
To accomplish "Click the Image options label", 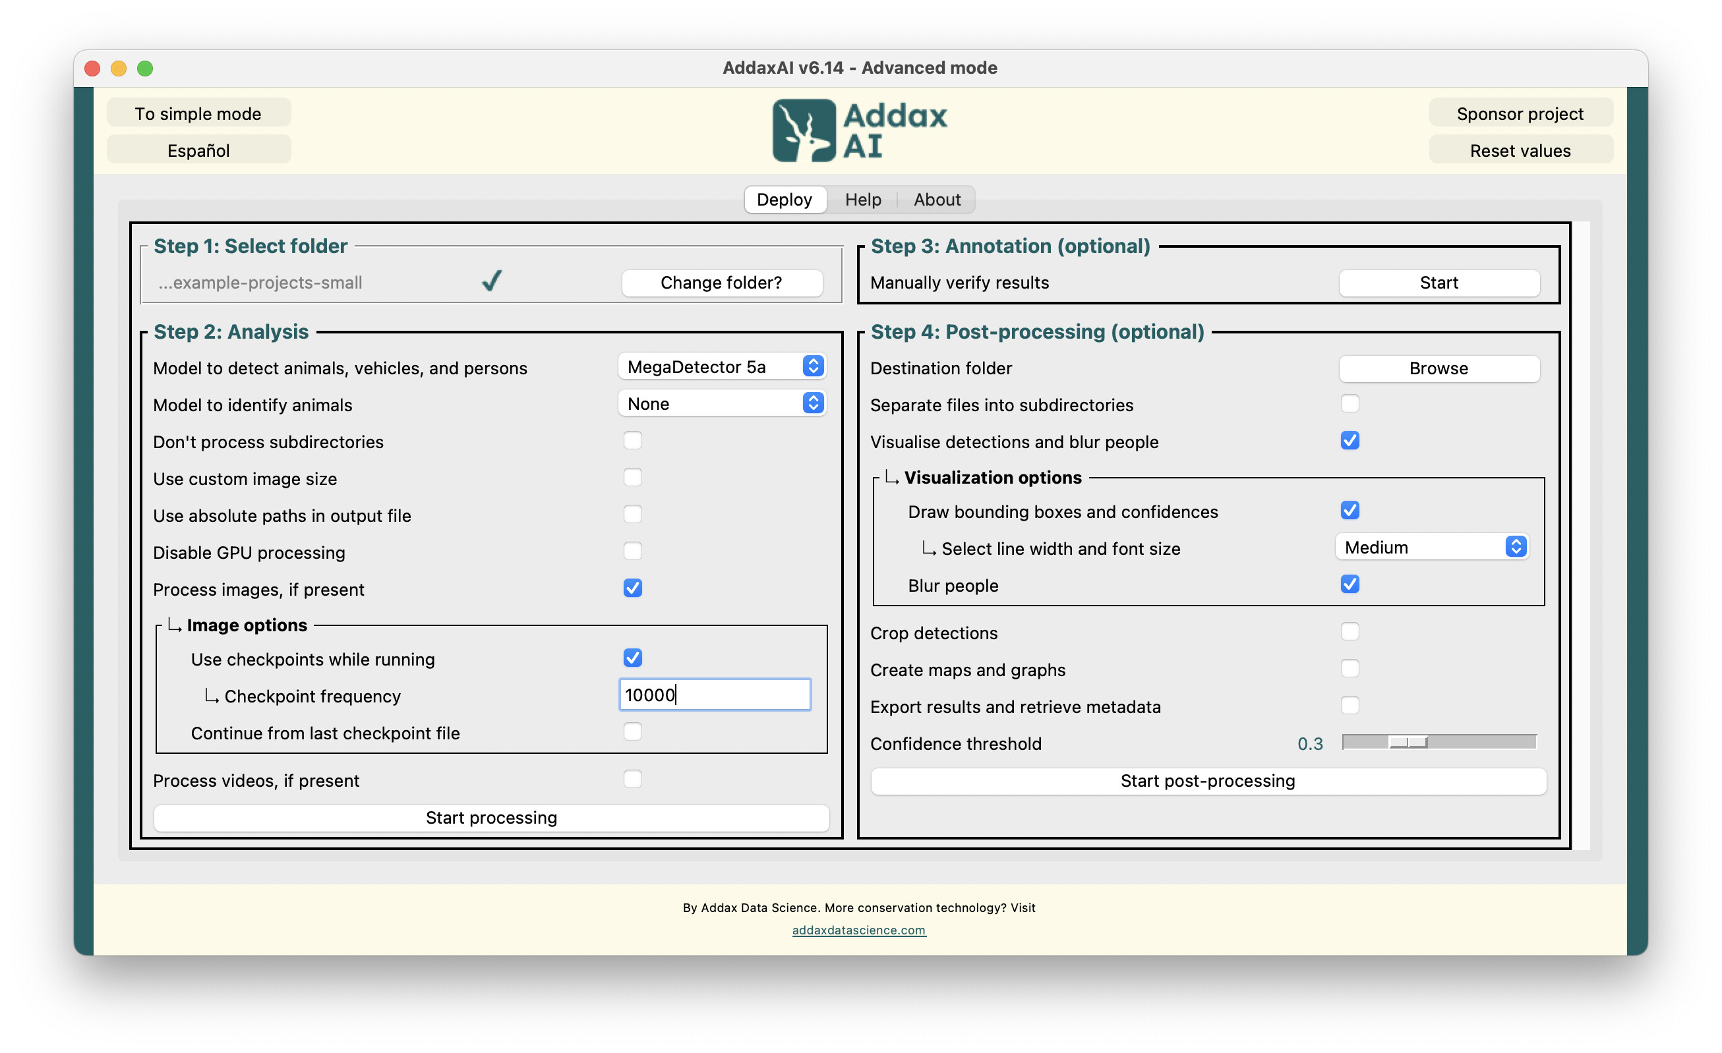I will click(x=247, y=625).
